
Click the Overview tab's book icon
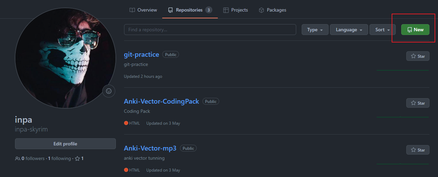tap(132, 10)
